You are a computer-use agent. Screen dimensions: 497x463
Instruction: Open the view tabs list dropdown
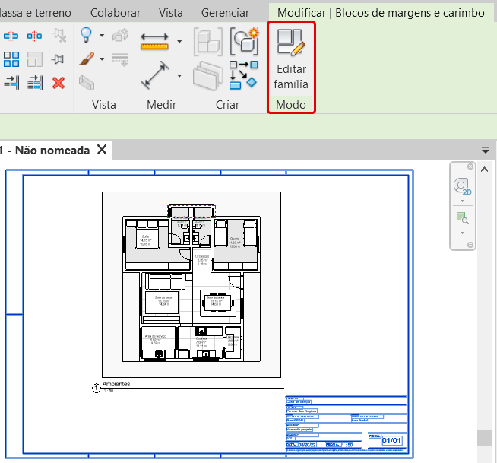486,150
